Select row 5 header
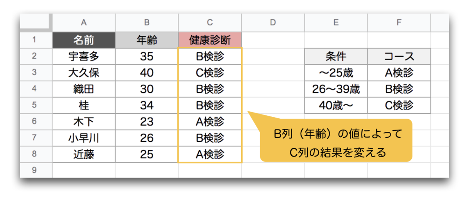463x202 pixels. 36,105
